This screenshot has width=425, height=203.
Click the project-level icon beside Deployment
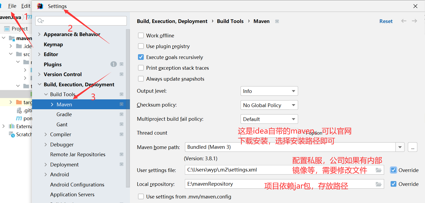point(122,164)
